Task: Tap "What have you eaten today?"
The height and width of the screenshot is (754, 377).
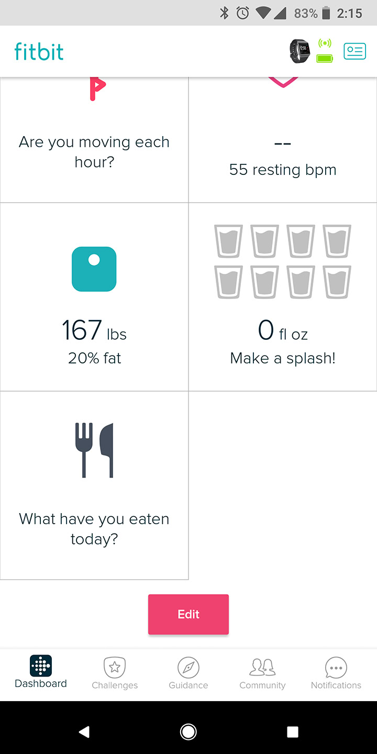Action: [94, 529]
